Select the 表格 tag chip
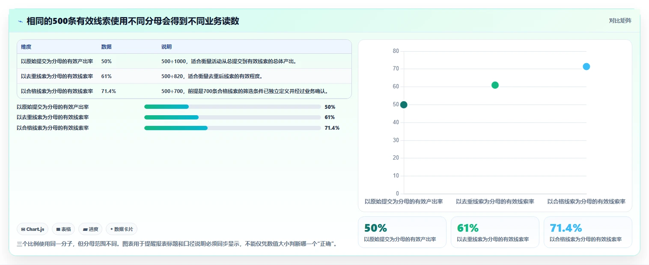Image resolution: width=649 pixels, height=265 pixels. point(63,229)
